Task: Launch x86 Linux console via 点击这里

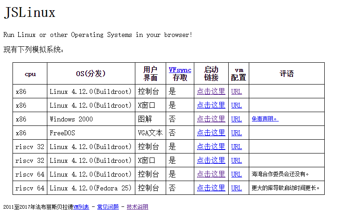Action: click(211, 91)
